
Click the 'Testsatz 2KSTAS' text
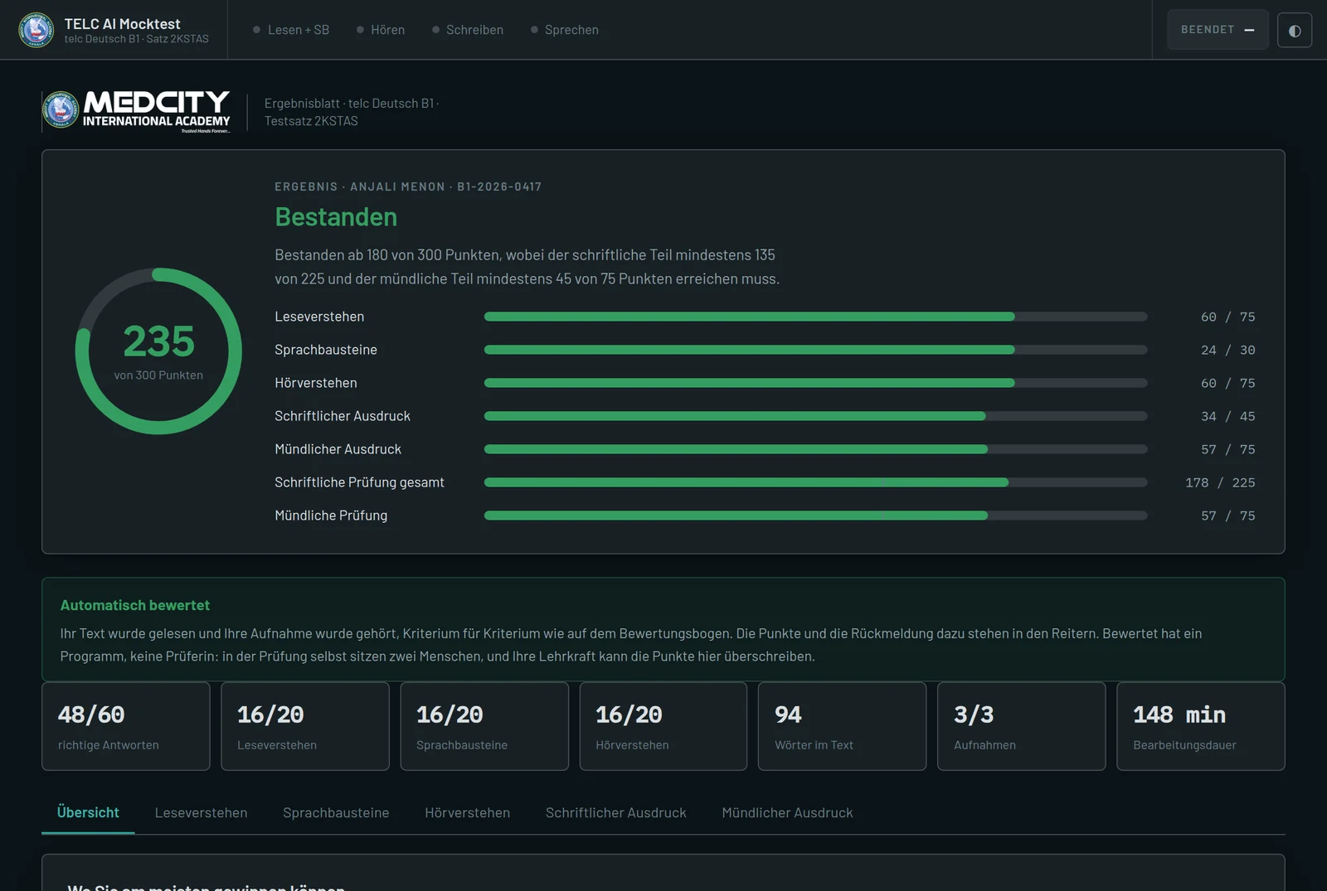point(311,121)
